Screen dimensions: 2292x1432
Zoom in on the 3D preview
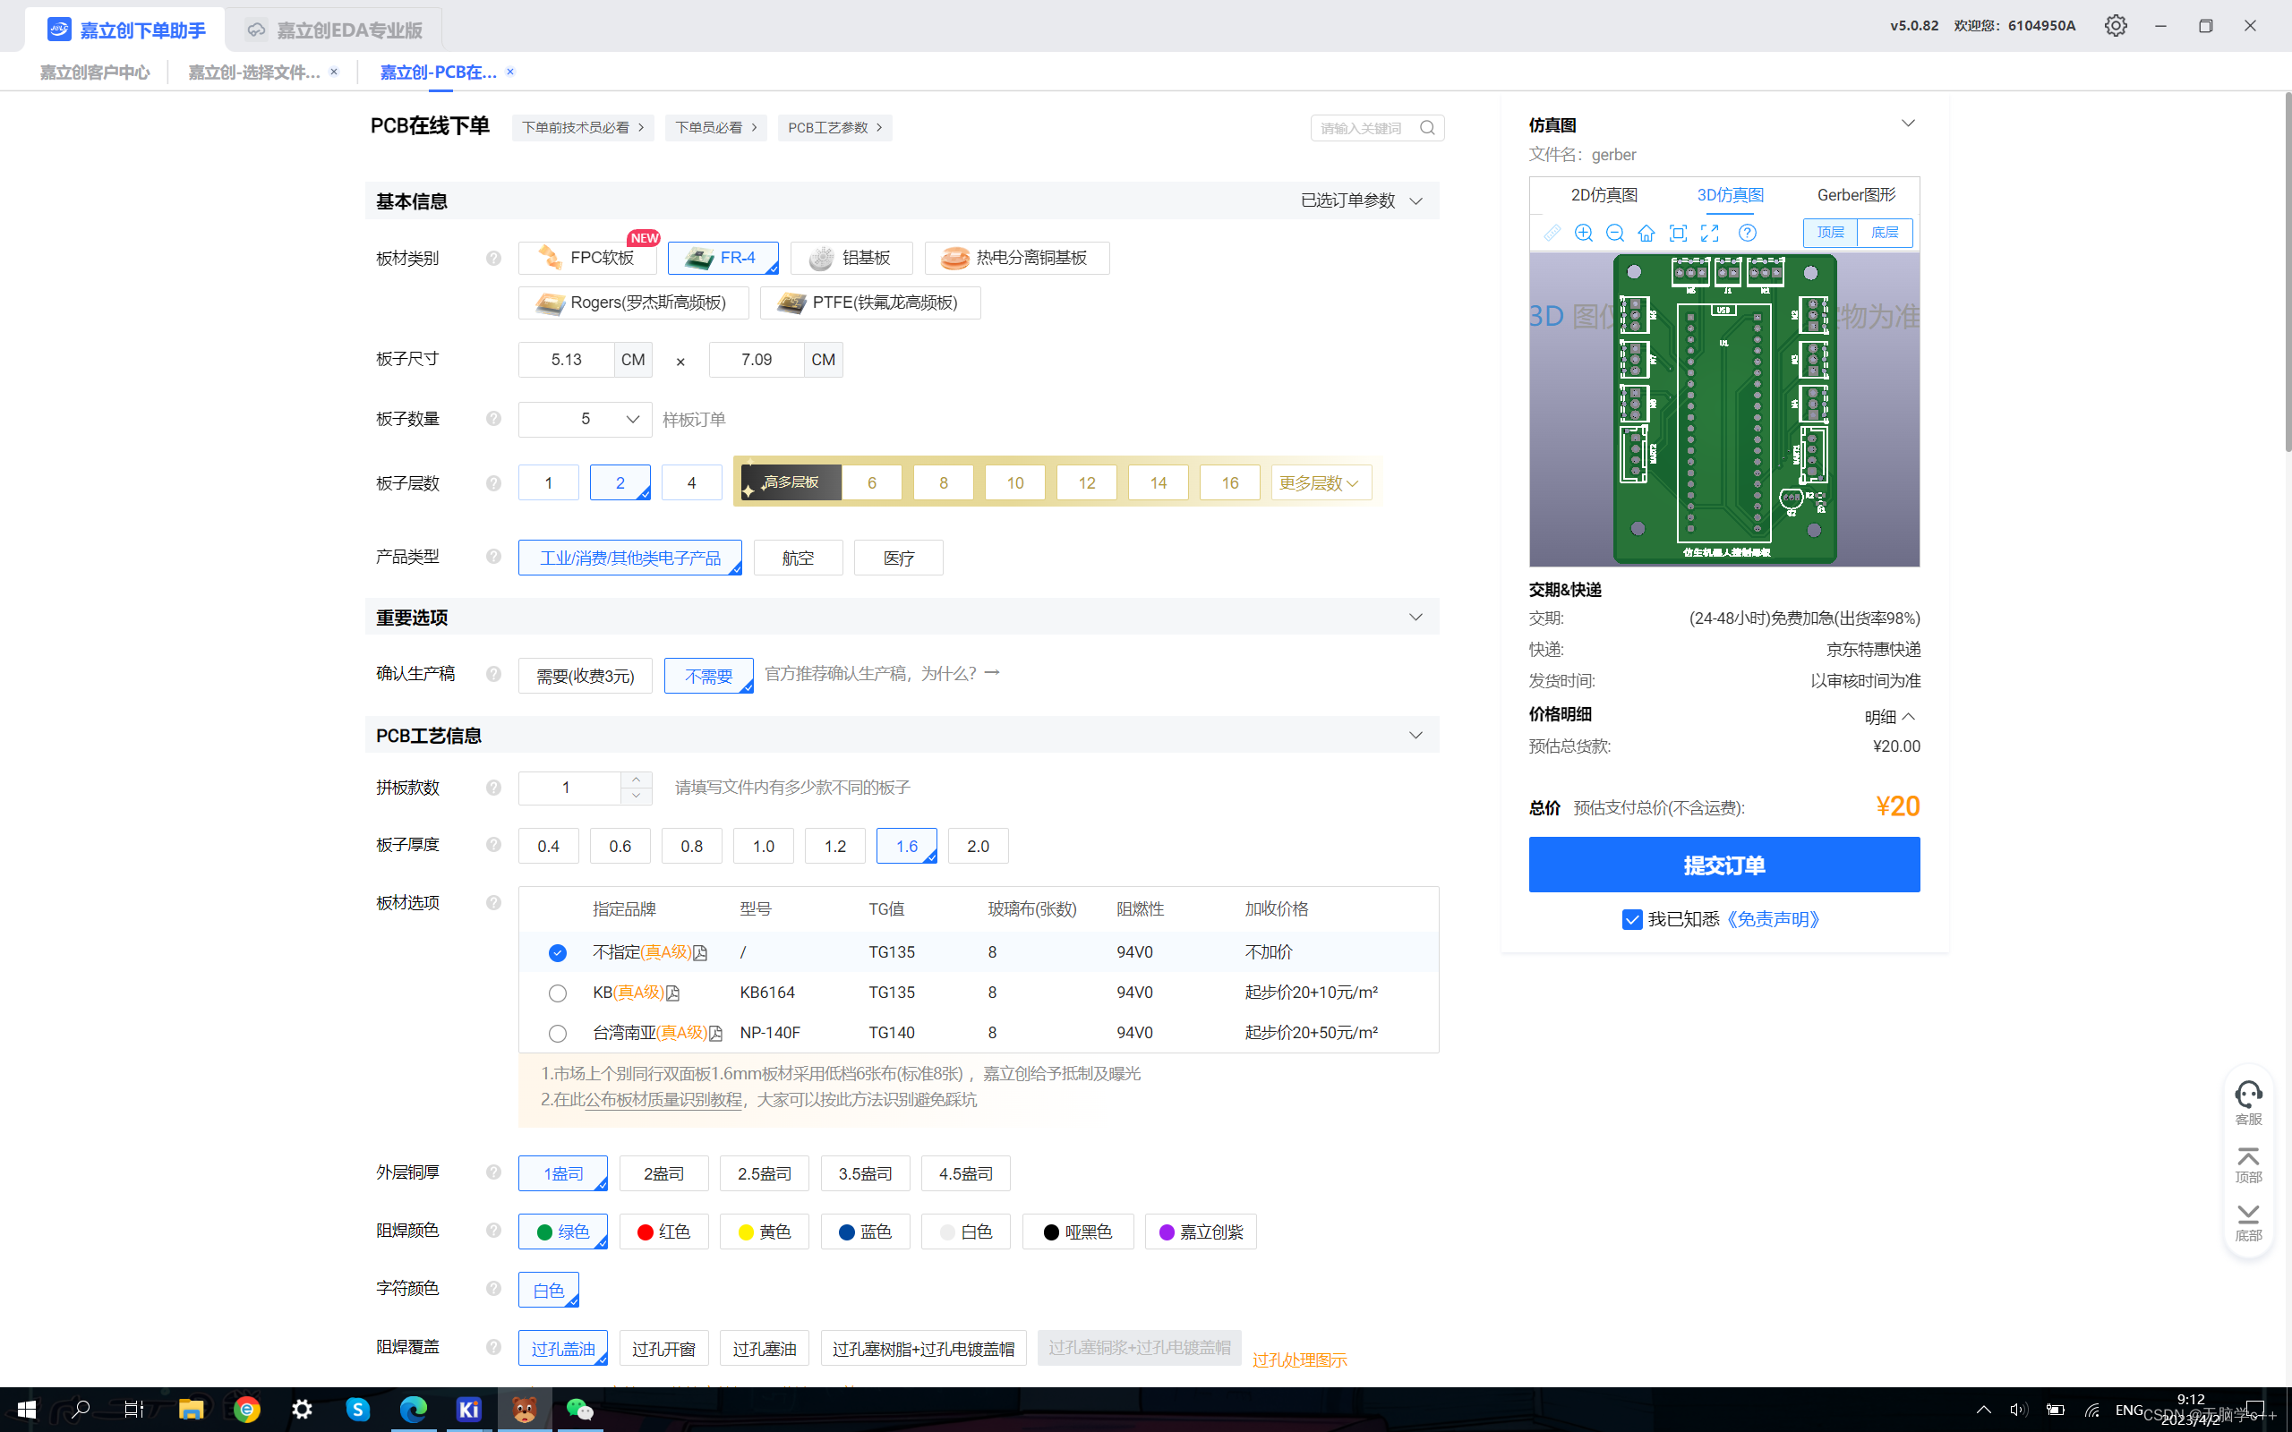pyautogui.click(x=1584, y=233)
